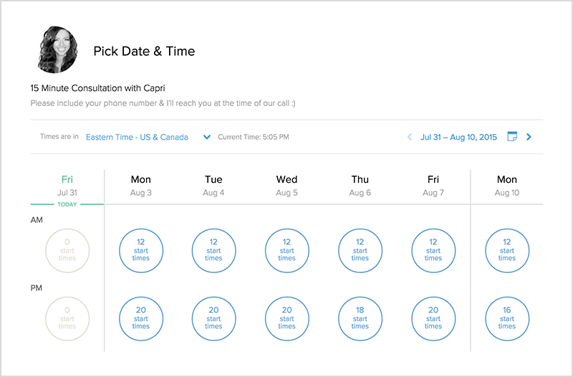Image resolution: width=573 pixels, height=377 pixels.
Task: Choose Tuesday Aug 4 PM start times
Action: (213, 318)
